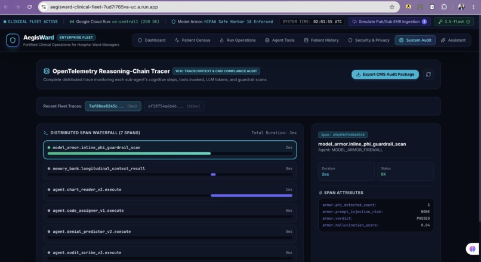Click the W3C TRACECONTEXT & CMS COMPLIANCE AUDIT badge
The height and width of the screenshot is (262, 481).
(x=216, y=71)
